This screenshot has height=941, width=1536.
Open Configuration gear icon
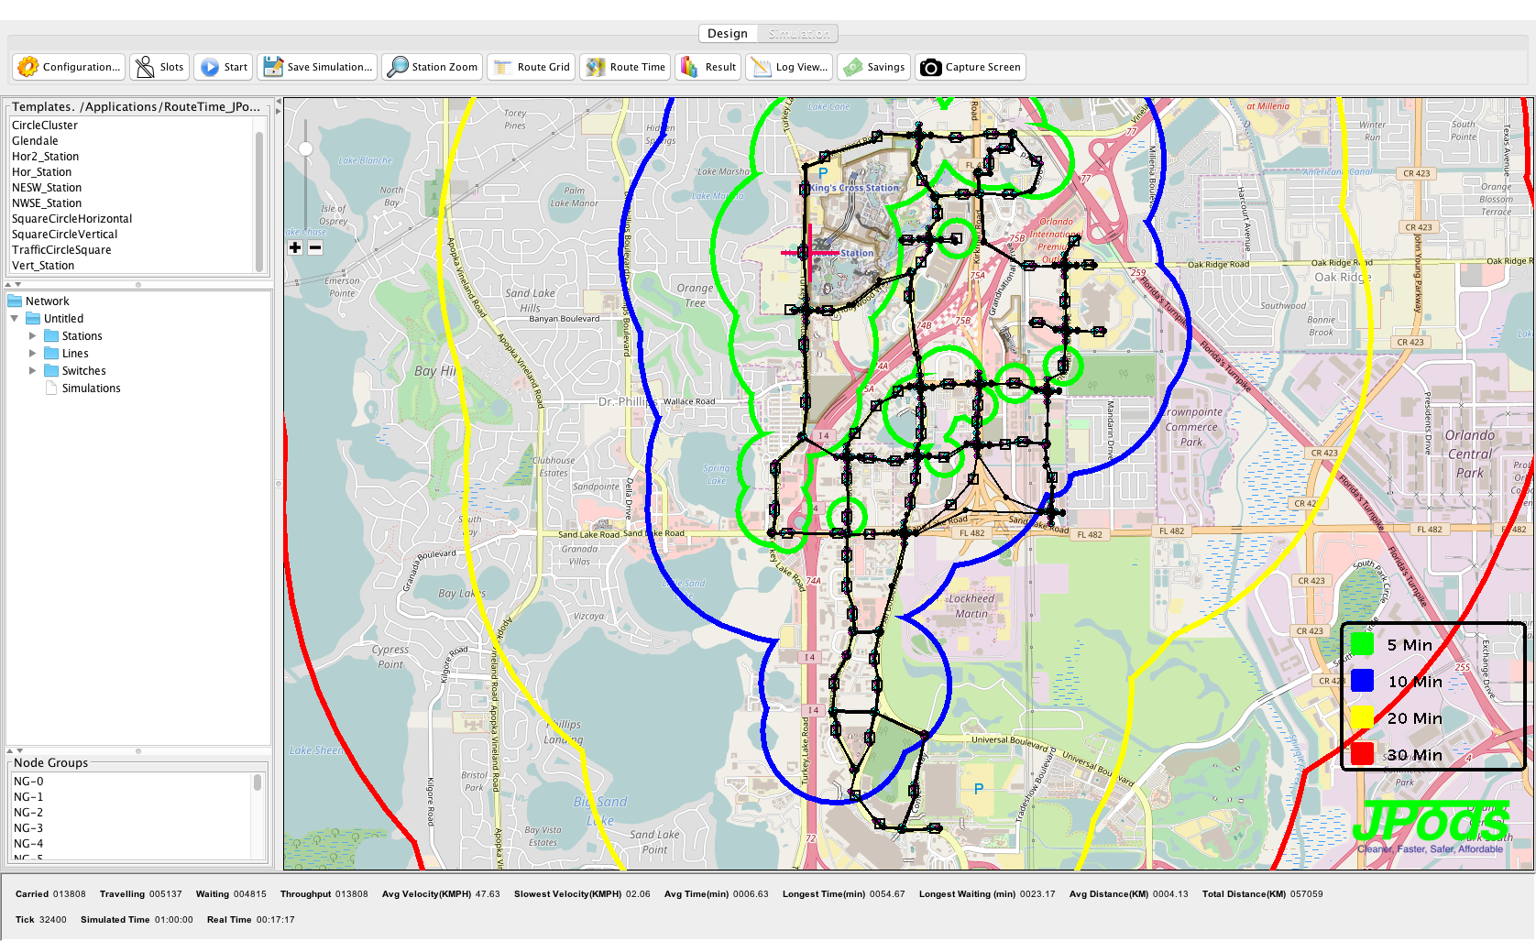click(28, 67)
